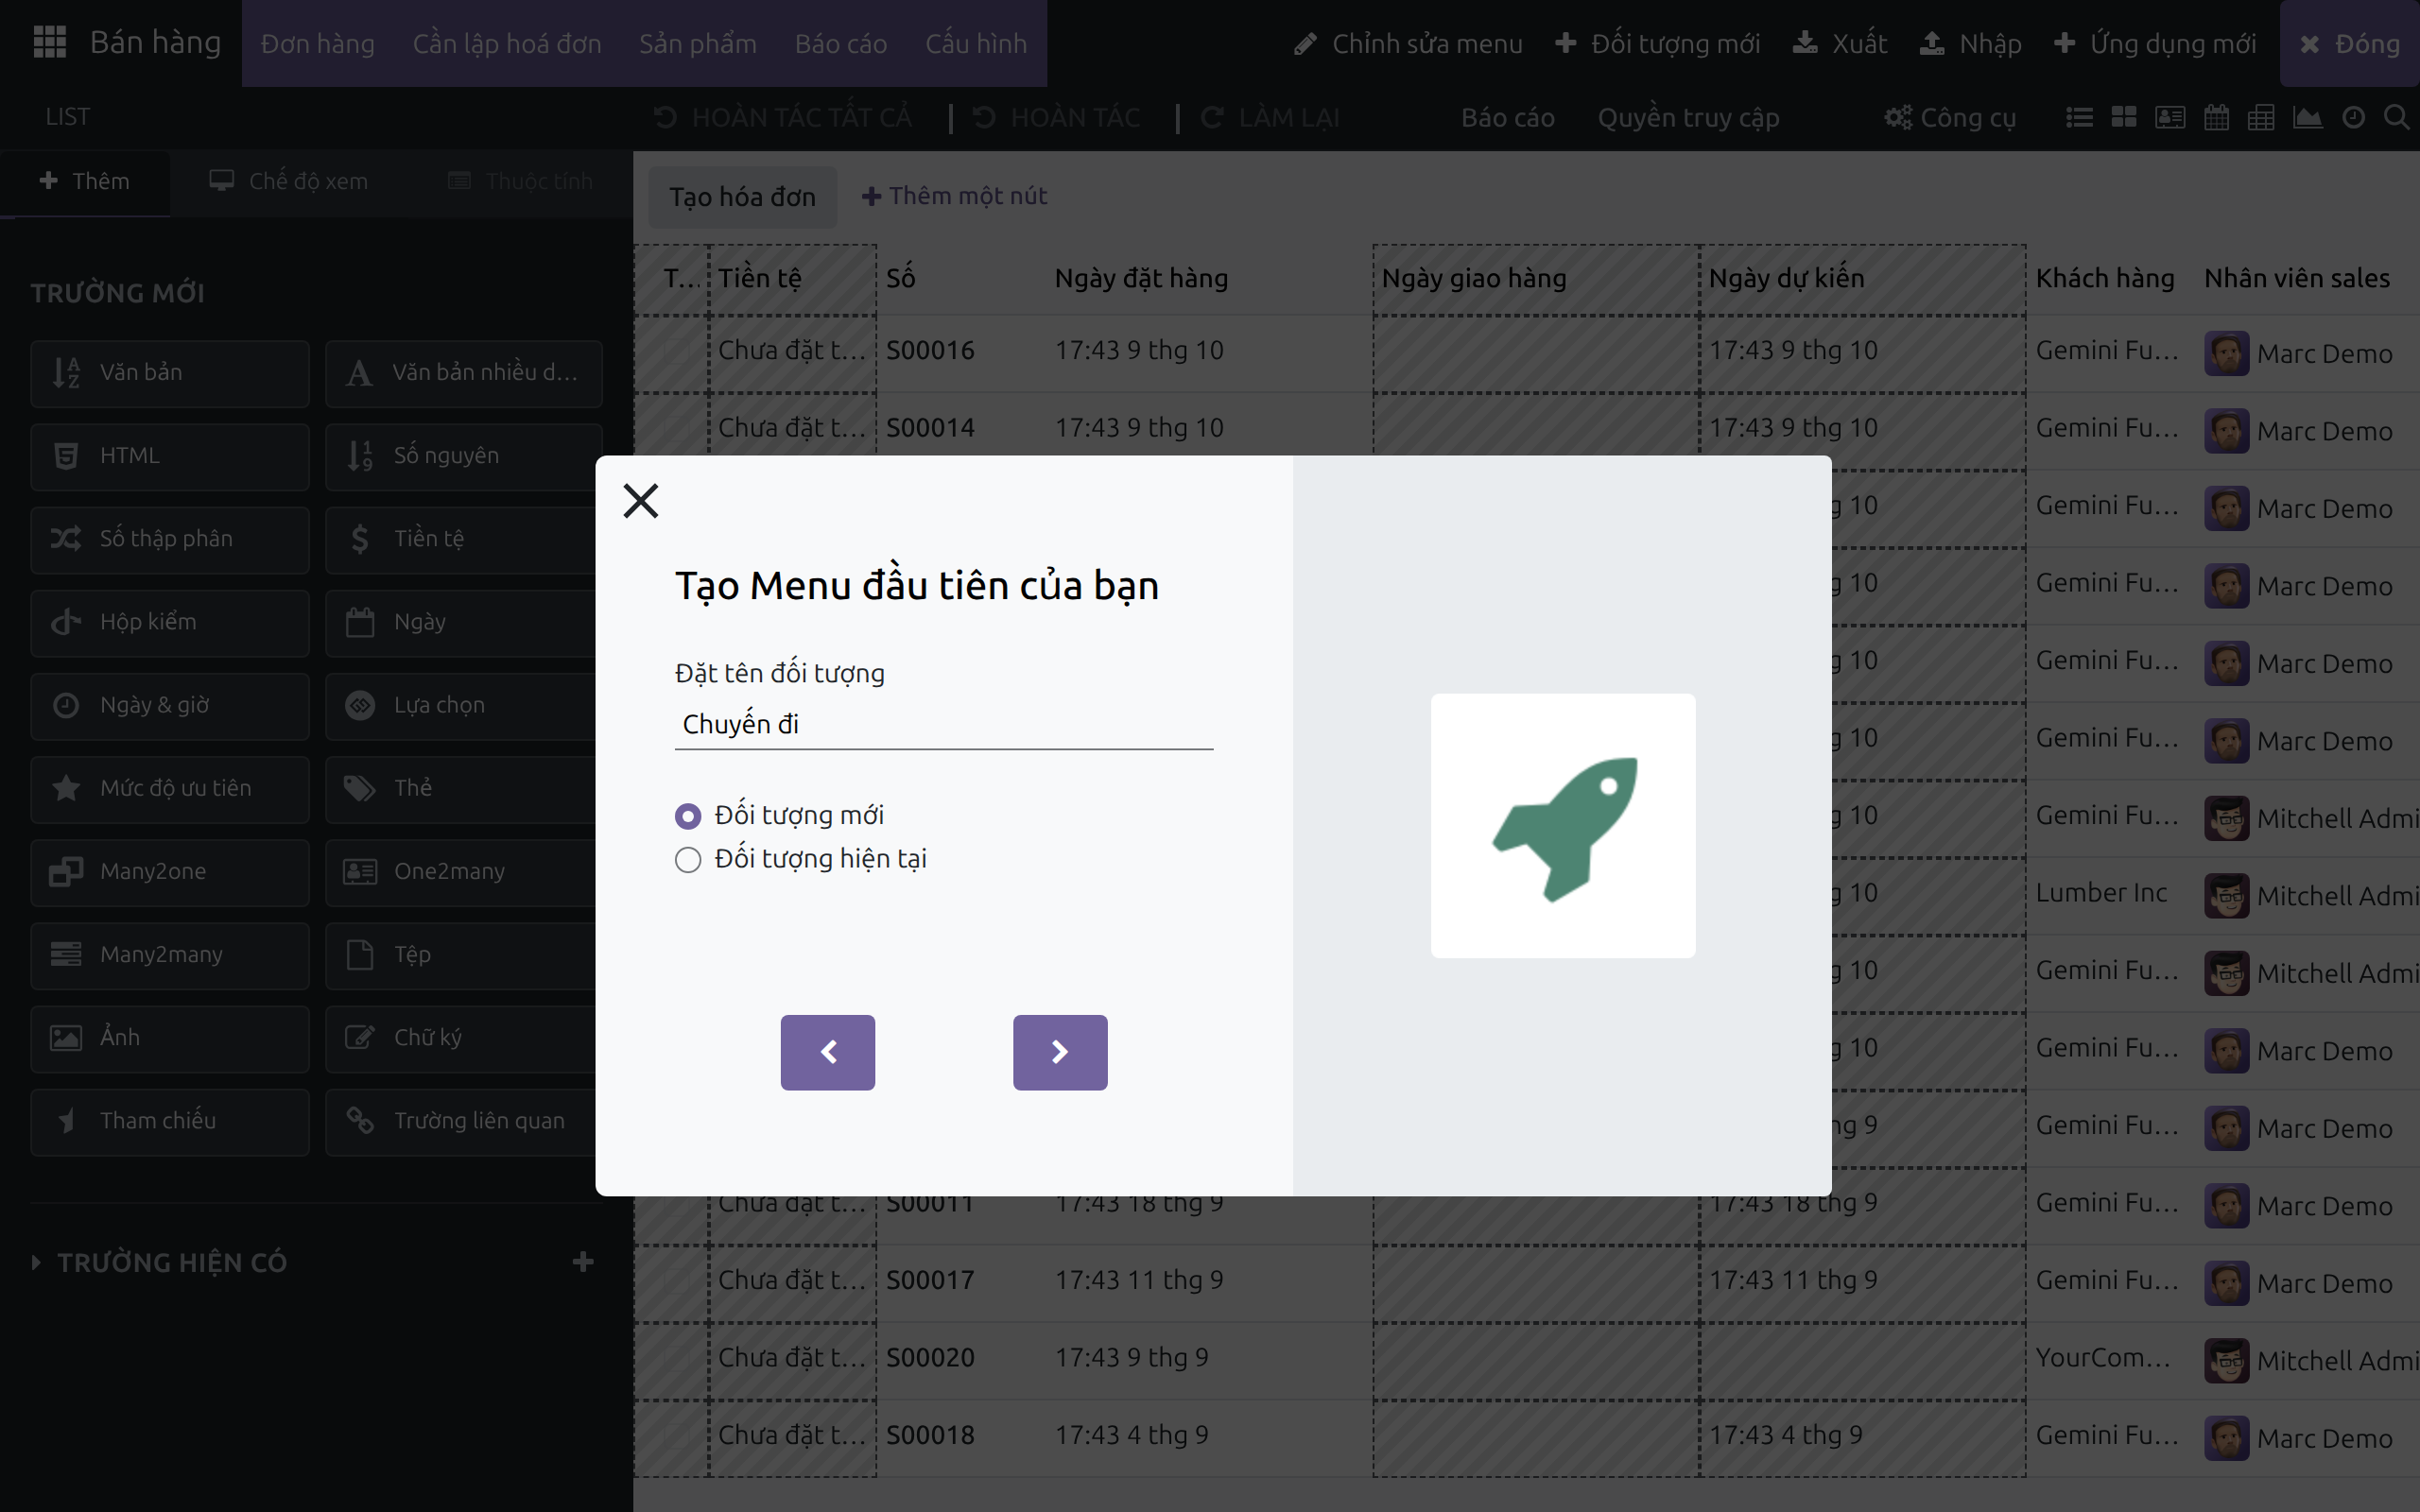Switch to list view icon
This screenshot has height=1512, width=2420.
[2079, 117]
